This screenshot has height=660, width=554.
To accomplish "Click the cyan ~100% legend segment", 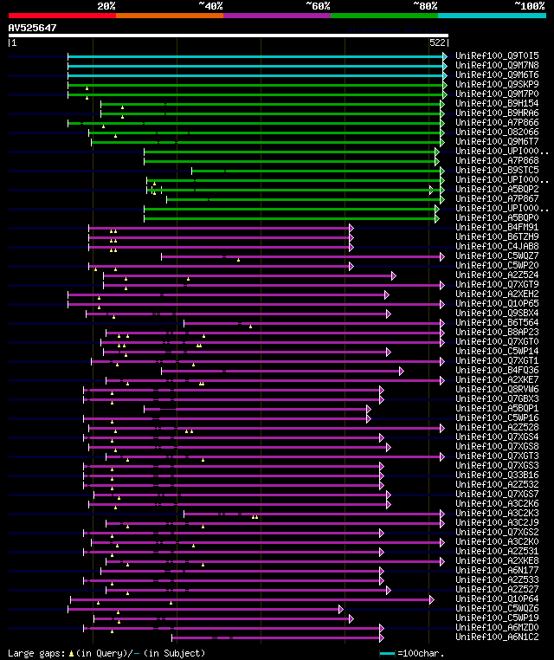I will [x=492, y=16].
